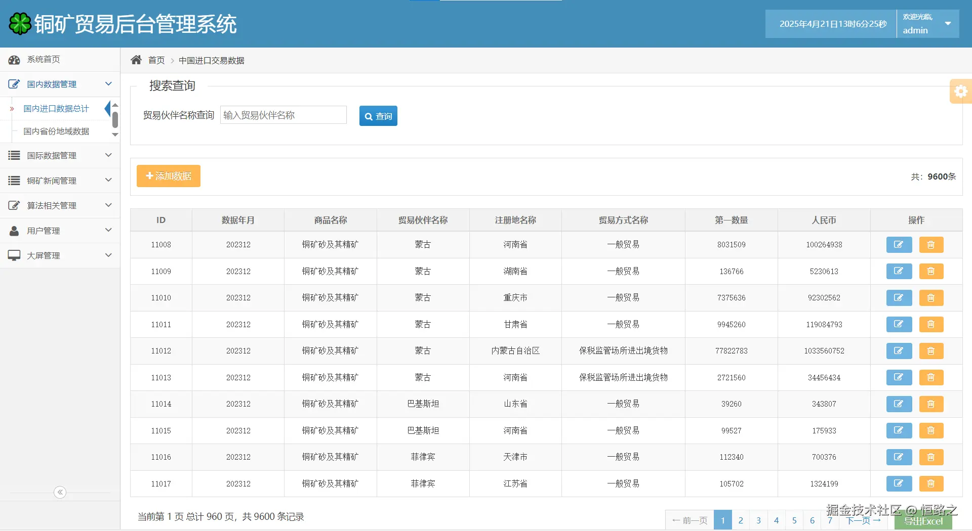Delete the record with ID 11013
Screen dimensions: 972x531
[x=931, y=377]
